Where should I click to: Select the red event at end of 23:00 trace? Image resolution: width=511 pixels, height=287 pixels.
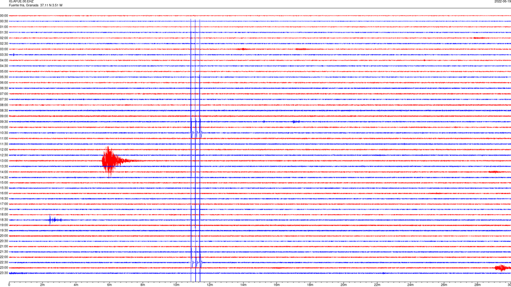click(x=502, y=268)
